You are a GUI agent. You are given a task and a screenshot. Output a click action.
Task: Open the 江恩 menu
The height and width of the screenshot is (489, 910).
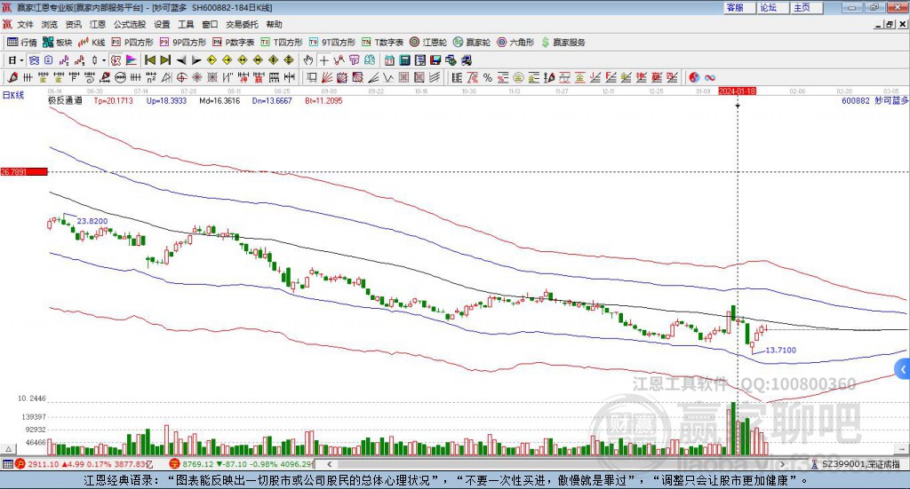97,24
